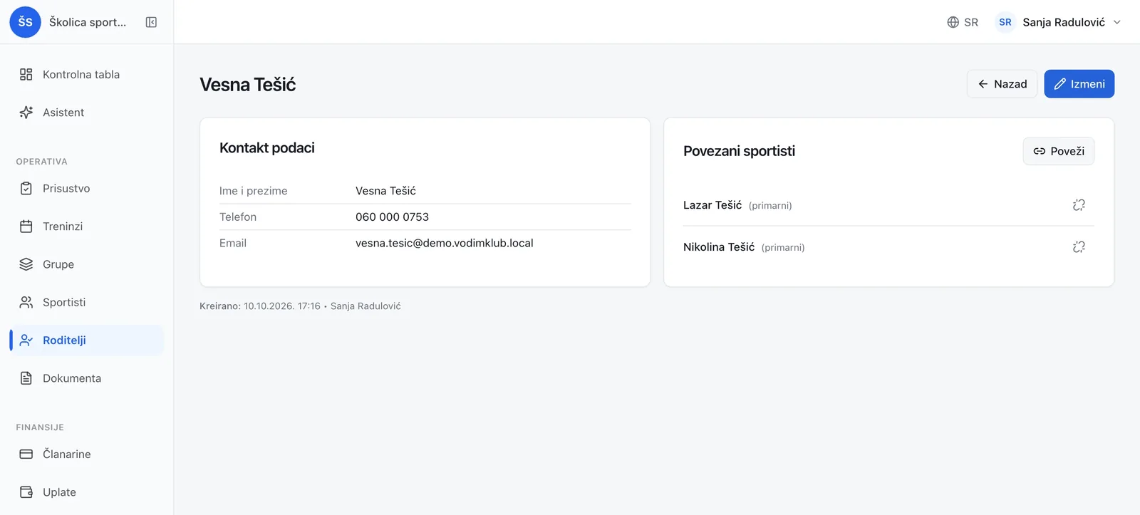
Task: Open linked athlete Lazar Tešić
Action: click(x=712, y=205)
